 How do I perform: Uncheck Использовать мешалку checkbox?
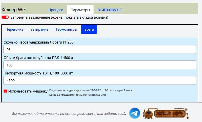5,91
